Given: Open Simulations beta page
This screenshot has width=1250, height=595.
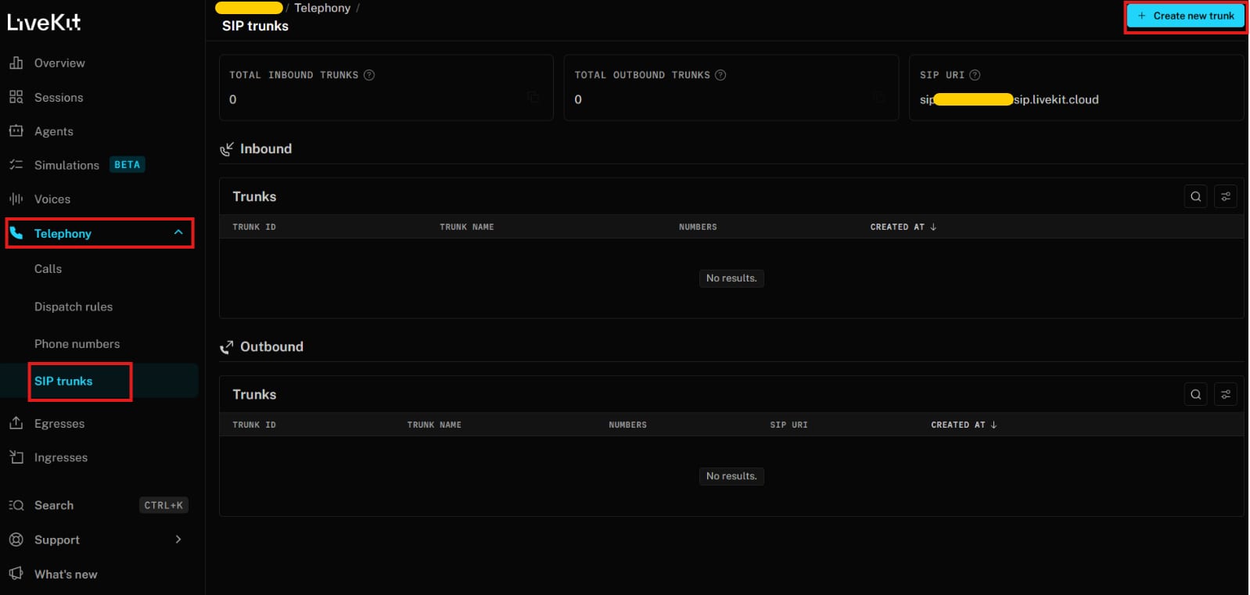Looking at the screenshot, I should (x=66, y=165).
